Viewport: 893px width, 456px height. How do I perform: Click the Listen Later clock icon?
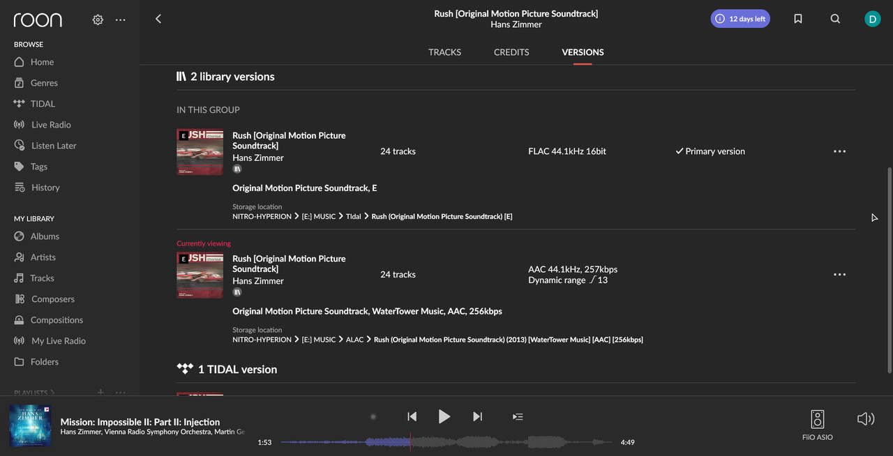coord(19,146)
